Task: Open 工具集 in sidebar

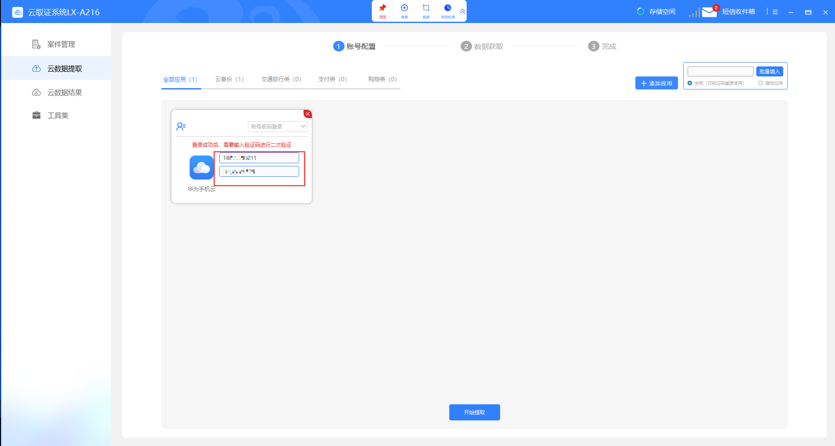Action: coord(56,115)
